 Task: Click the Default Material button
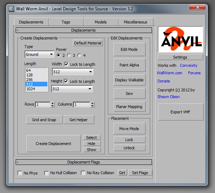[88, 43]
